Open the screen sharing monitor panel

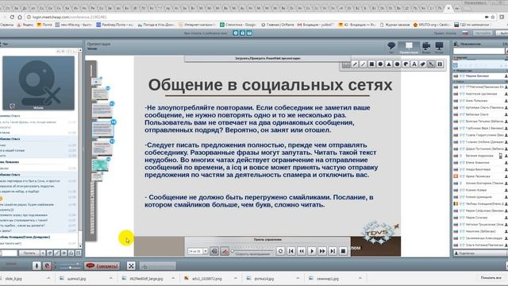click(x=439, y=47)
